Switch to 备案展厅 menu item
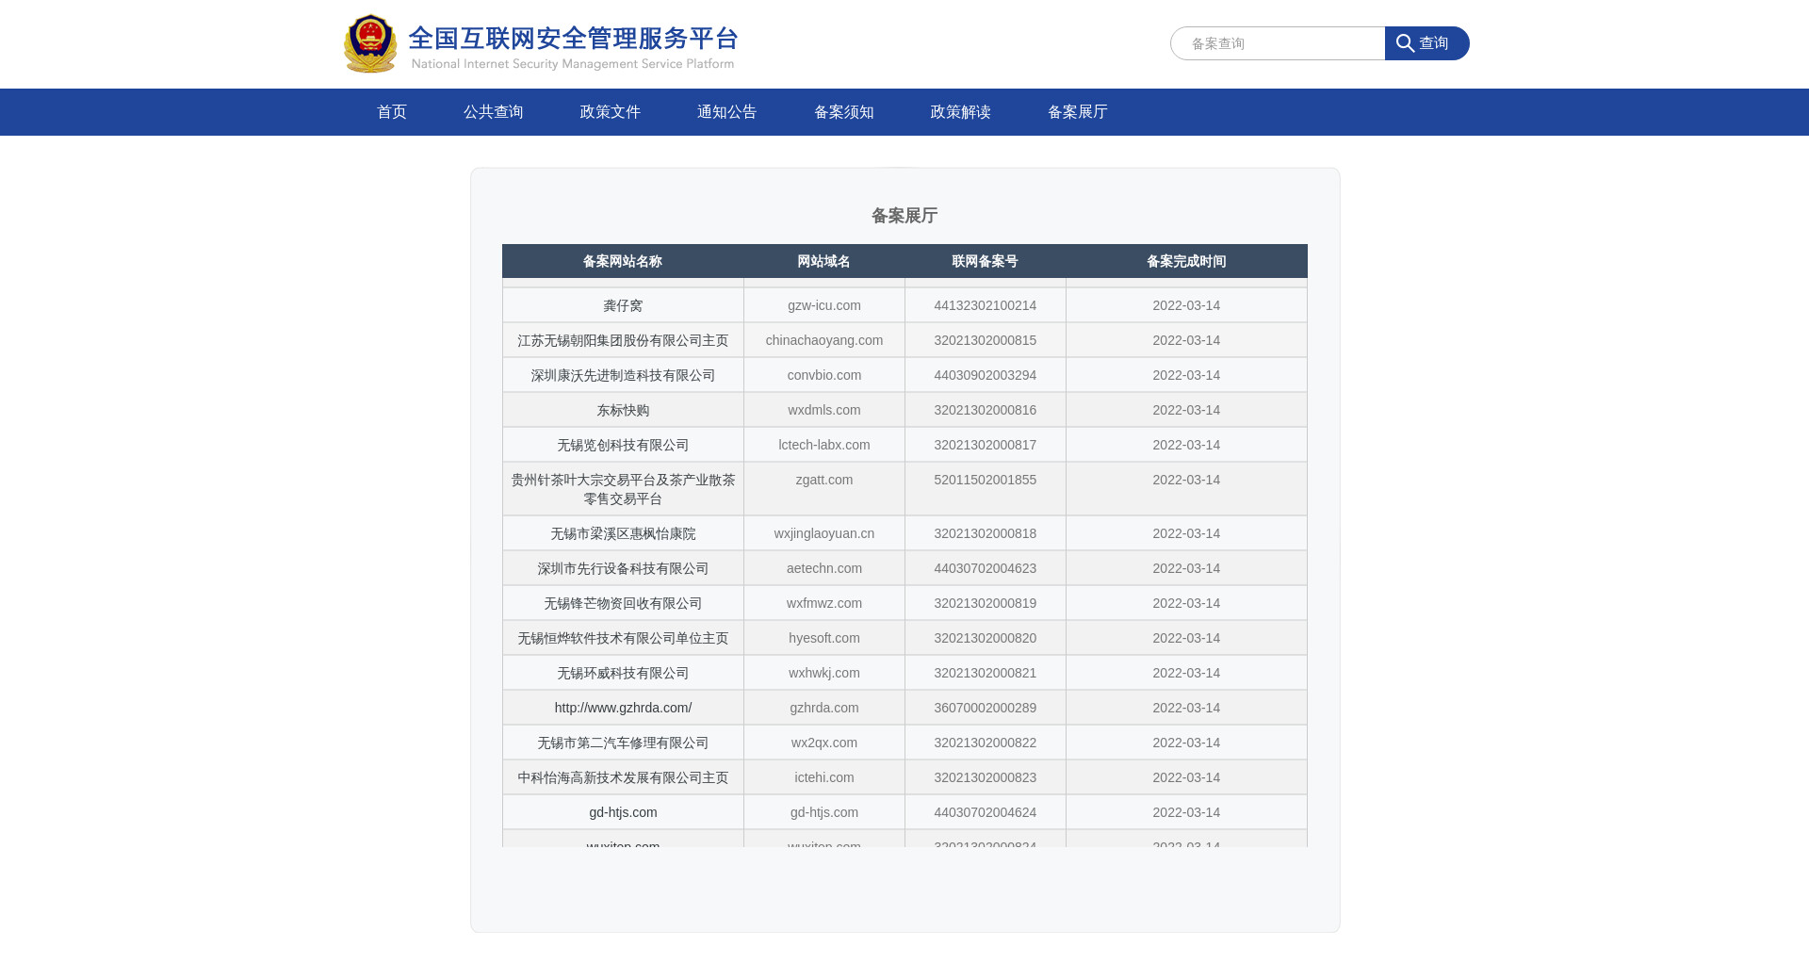 1077,112
